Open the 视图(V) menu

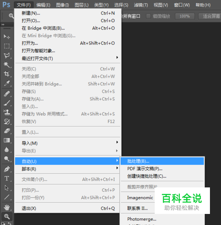161,5
